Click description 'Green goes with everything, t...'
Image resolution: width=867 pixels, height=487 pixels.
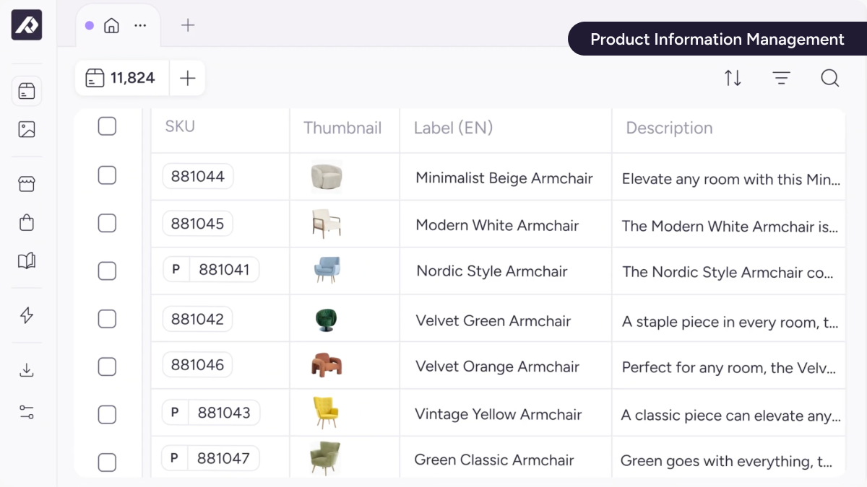726,461
